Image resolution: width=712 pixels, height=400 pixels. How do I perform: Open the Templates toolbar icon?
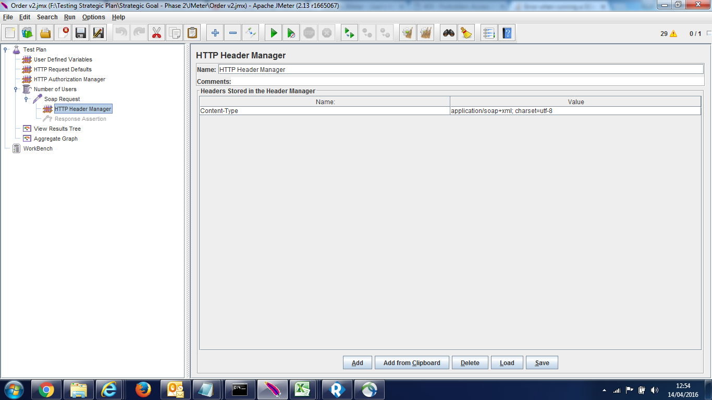tap(28, 33)
